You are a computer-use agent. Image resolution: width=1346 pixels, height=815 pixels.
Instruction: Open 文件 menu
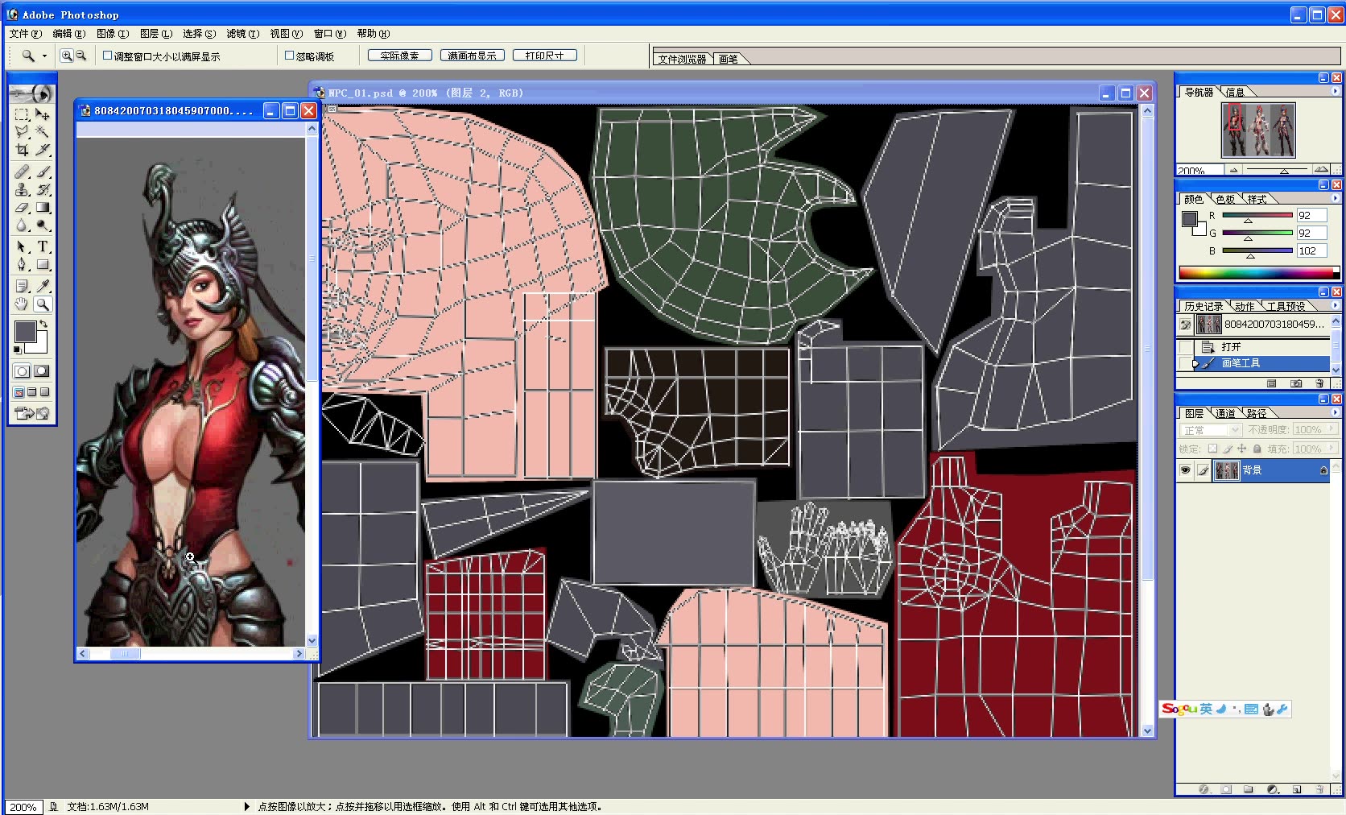pyautogui.click(x=25, y=34)
